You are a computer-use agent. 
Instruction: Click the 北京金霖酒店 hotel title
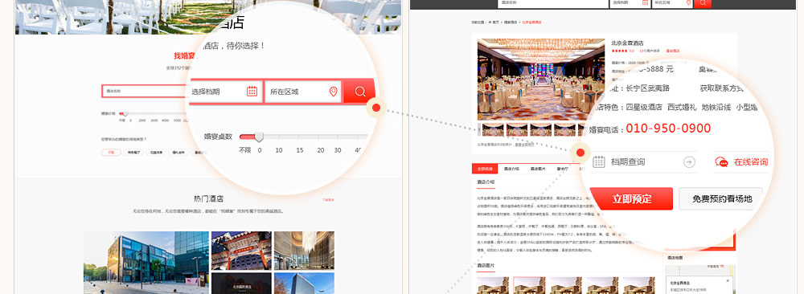(627, 43)
